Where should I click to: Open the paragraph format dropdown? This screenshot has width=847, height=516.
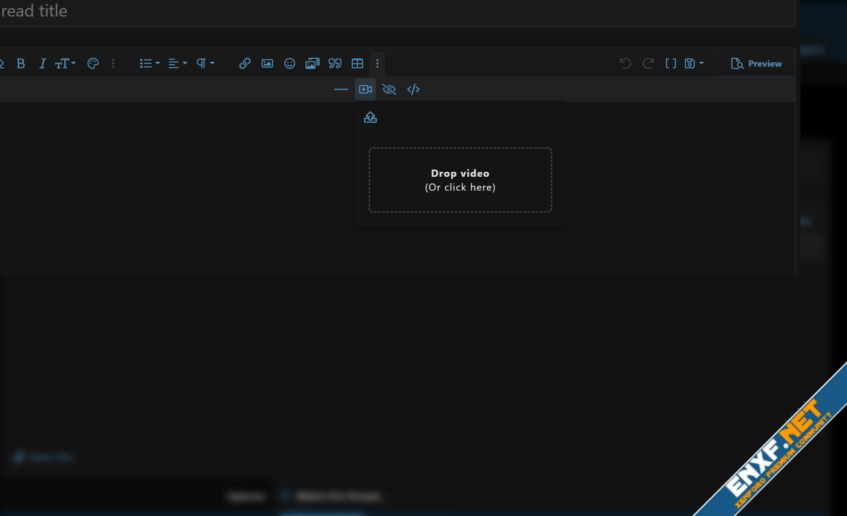point(205,64)
